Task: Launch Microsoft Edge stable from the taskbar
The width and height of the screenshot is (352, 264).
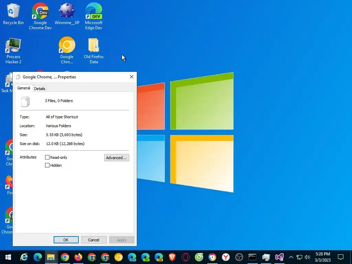Action: pos(38,257)
